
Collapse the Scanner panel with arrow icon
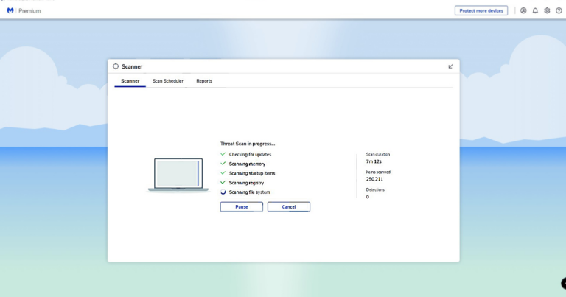(x=450, y=66)
